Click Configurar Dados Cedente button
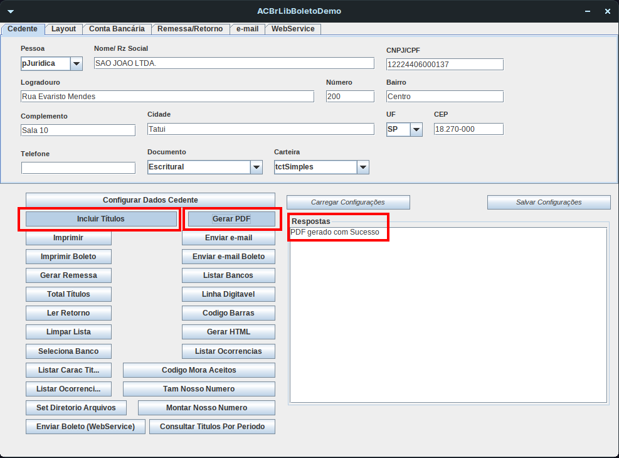The width and height of the screenshot is (619, 458). [x=151, y=200]
